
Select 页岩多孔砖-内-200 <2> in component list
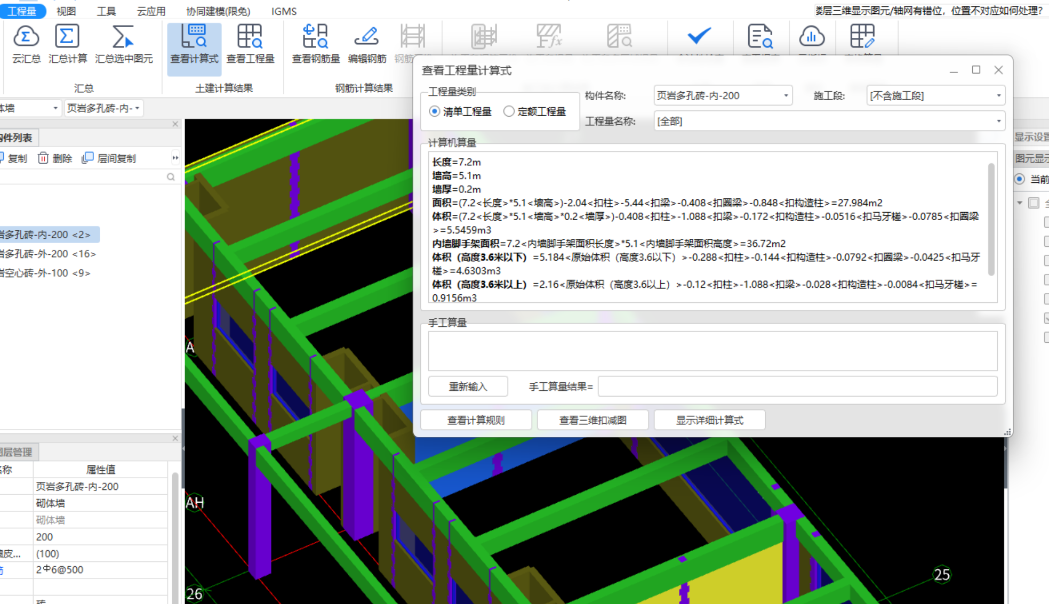49,234
